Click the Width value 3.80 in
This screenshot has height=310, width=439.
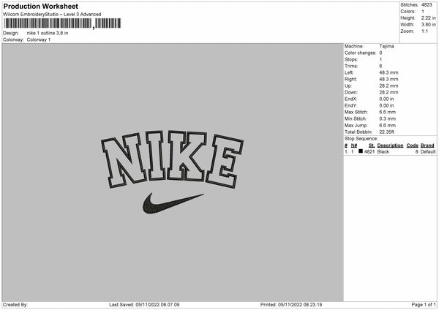[x=429, y=25]
